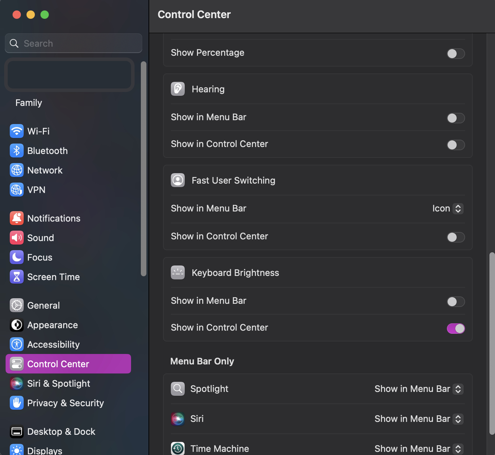Click the sidebar scrollbar thumb
The image size is (495, 455).
click(x=143, y=169)
